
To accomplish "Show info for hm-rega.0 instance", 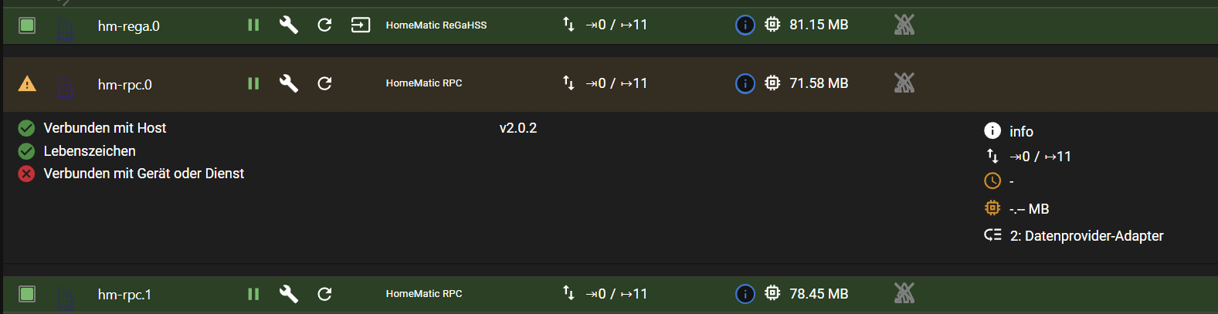I will (x=745, y=25).
